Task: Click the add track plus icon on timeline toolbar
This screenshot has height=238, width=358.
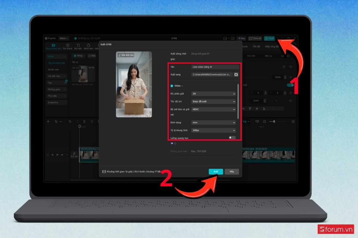Action: [x=48, y=121]
